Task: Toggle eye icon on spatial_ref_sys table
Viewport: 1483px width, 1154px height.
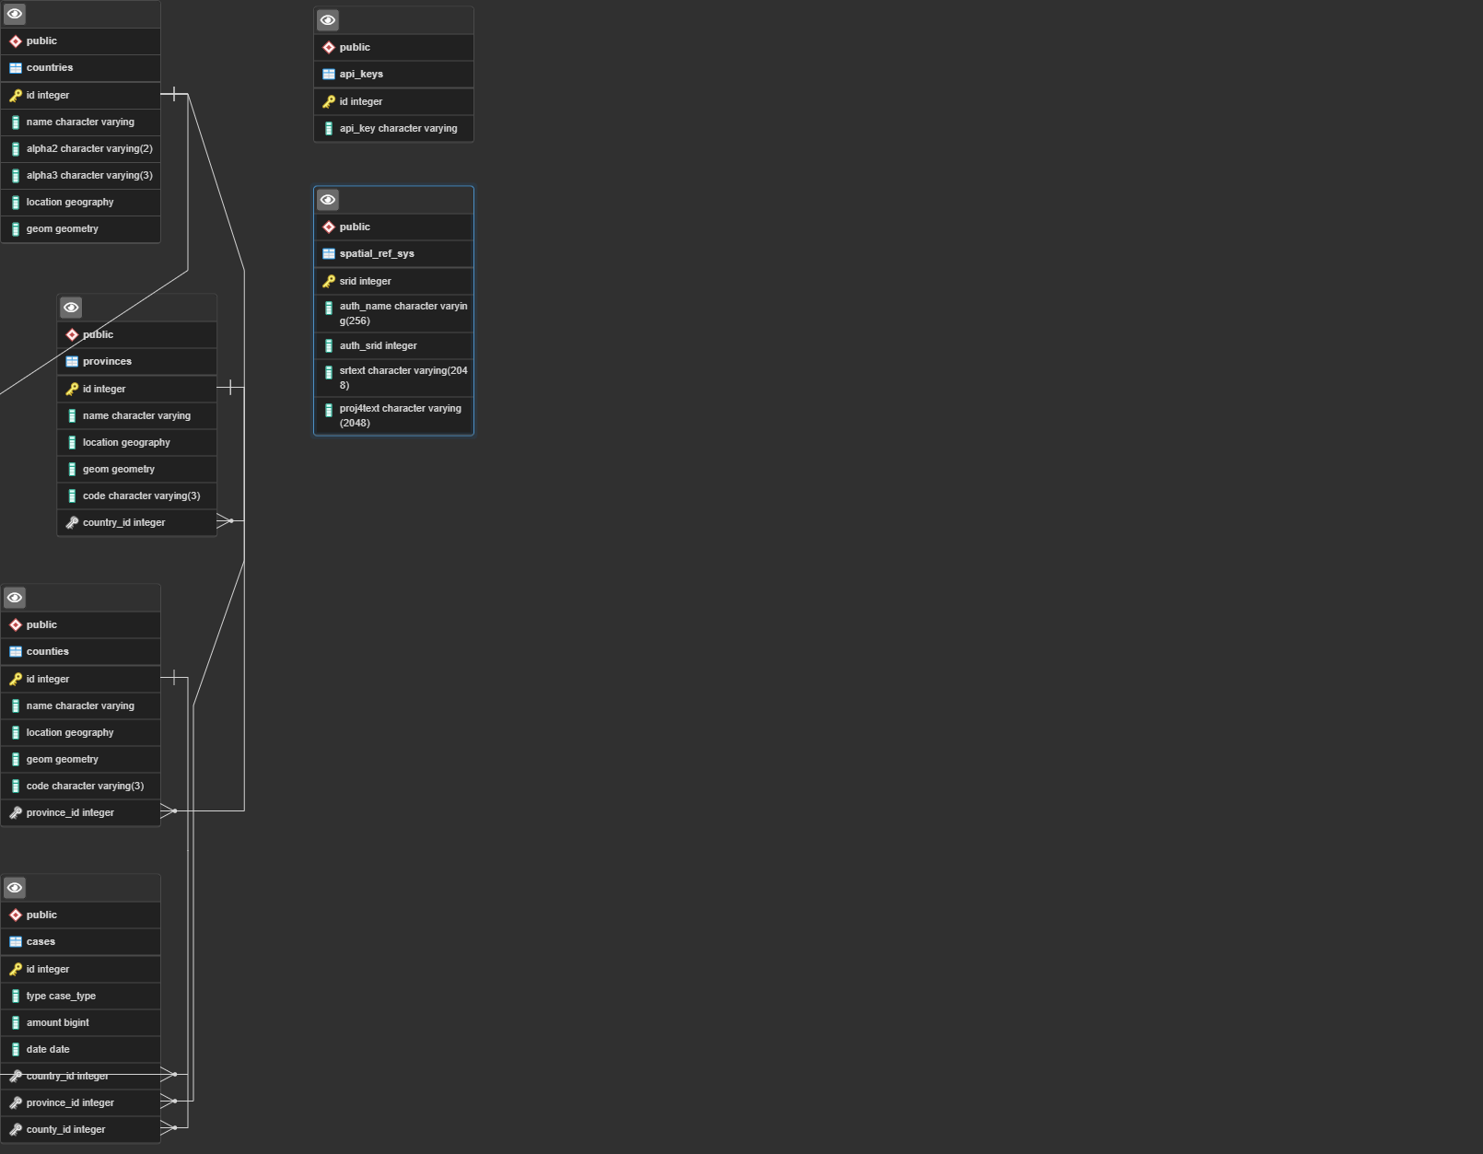Action: click(328, 200)
